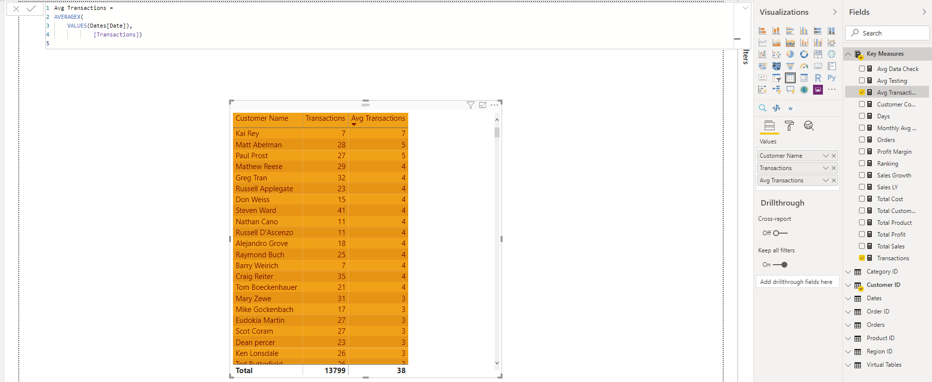The image size is (932, 382).
Task: Open the Format paint roller tab
Action: pos(789,126)
